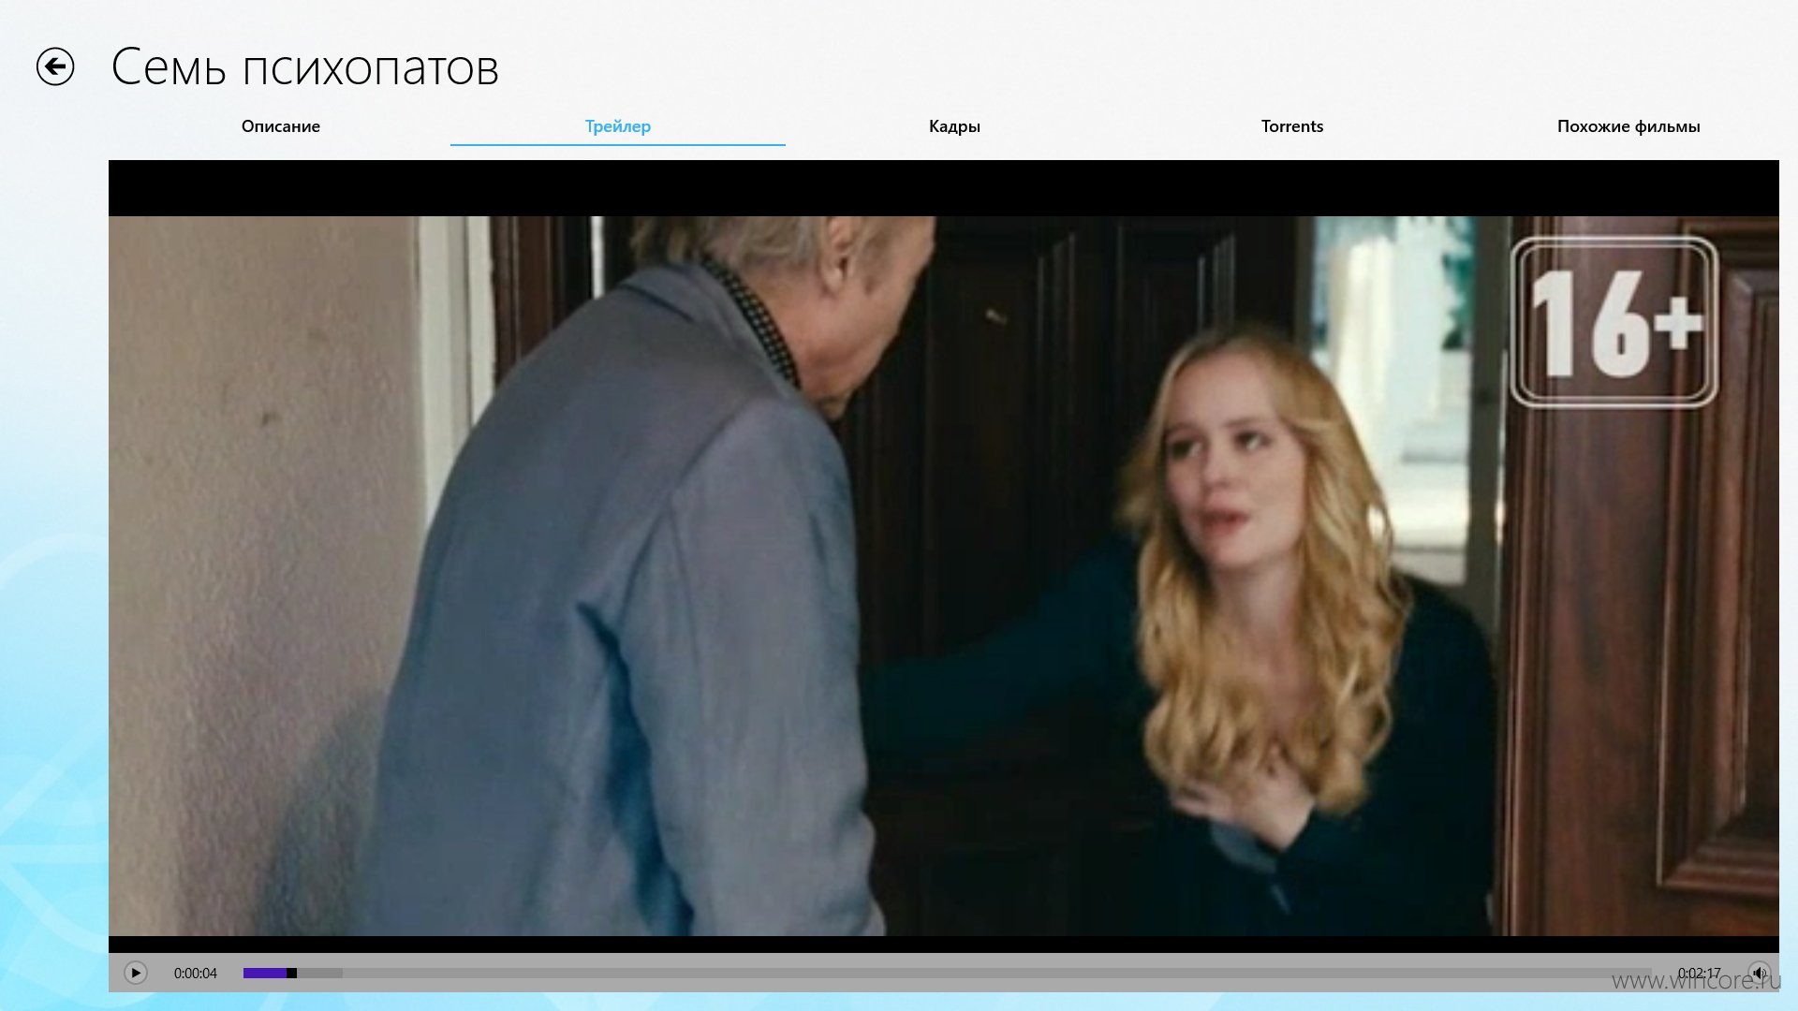Play the trailer with the play button
The height and width of the screenshot is (1011, 1798).
coord(136,973)
